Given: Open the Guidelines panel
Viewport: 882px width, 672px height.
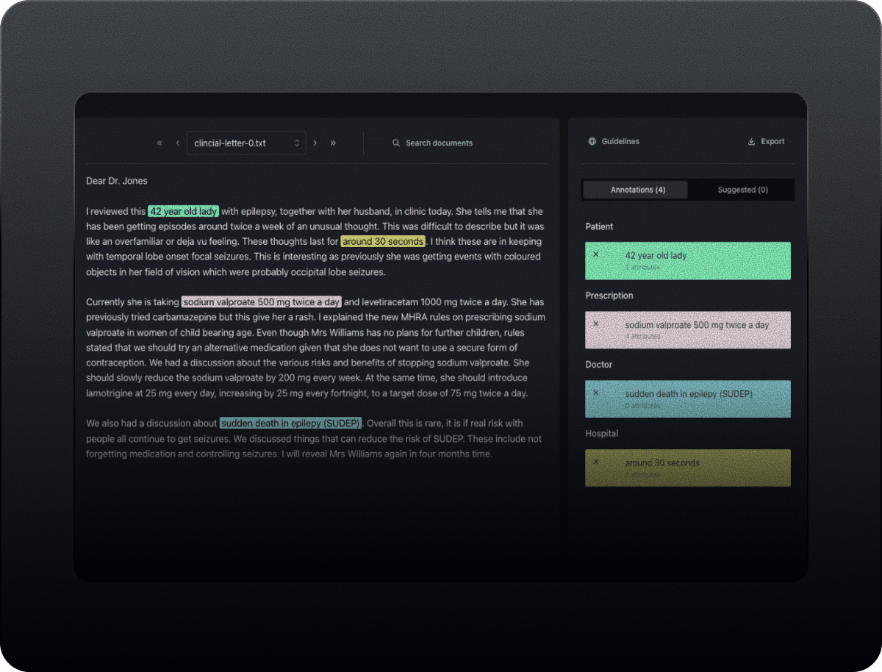Looking at the screenshot, I should click(620, 142).
